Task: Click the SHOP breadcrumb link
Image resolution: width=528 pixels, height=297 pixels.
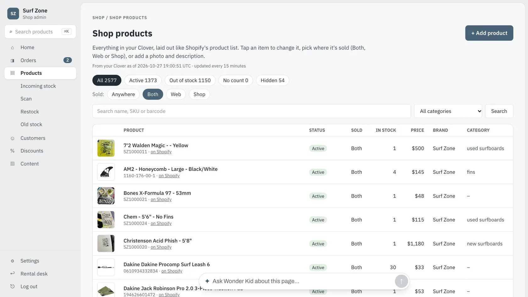Action: tap(98, 18)
